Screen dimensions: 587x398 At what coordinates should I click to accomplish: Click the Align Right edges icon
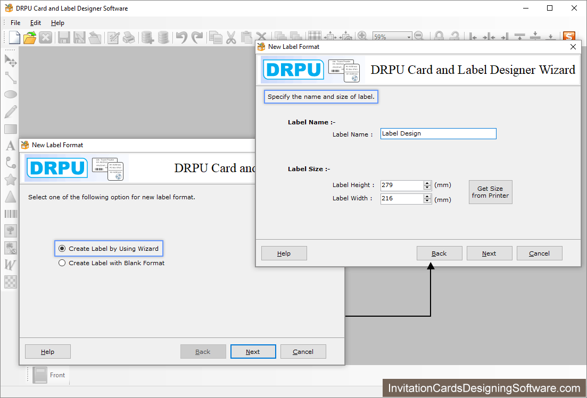pyautogui.click(x=505, y=36)
